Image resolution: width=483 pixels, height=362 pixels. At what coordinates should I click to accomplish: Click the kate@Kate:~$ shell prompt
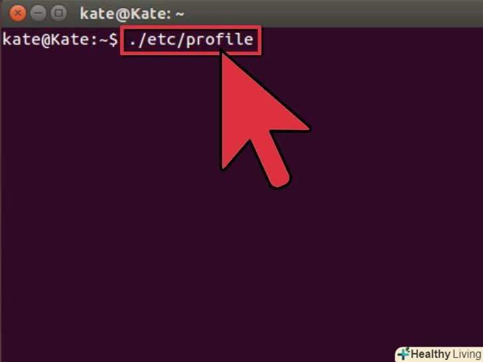[x=60, y=40]
